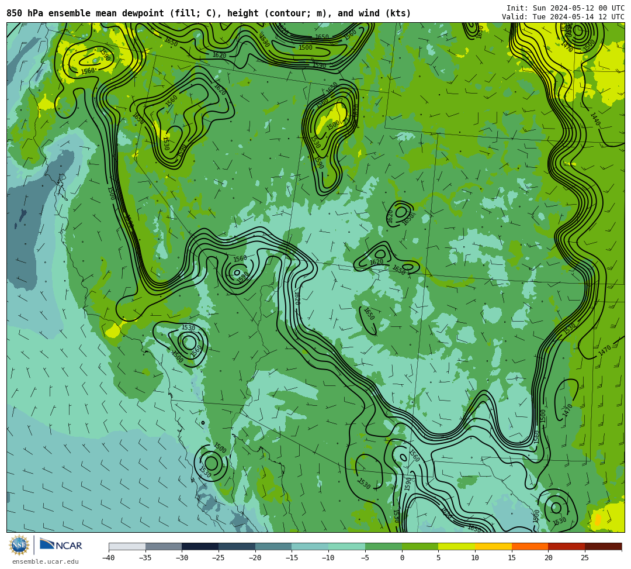Click the 1440 contour label near right edge
The image size is (631, 569).
click(x=595, y=119)
